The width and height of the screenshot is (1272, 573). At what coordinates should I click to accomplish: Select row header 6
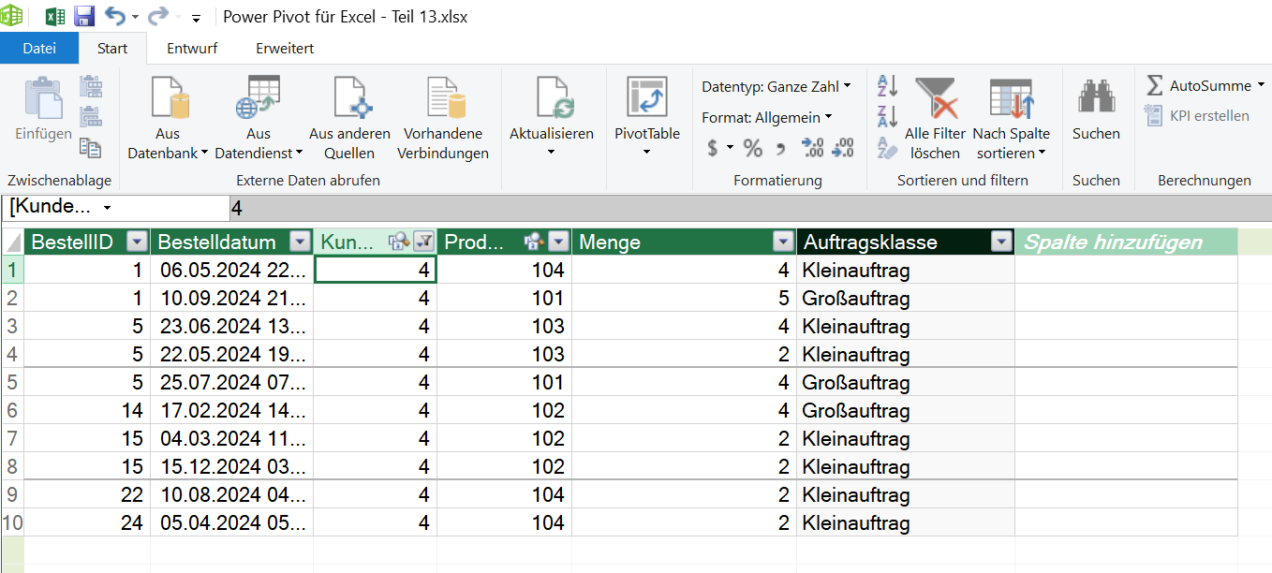[x=12, y=410]
